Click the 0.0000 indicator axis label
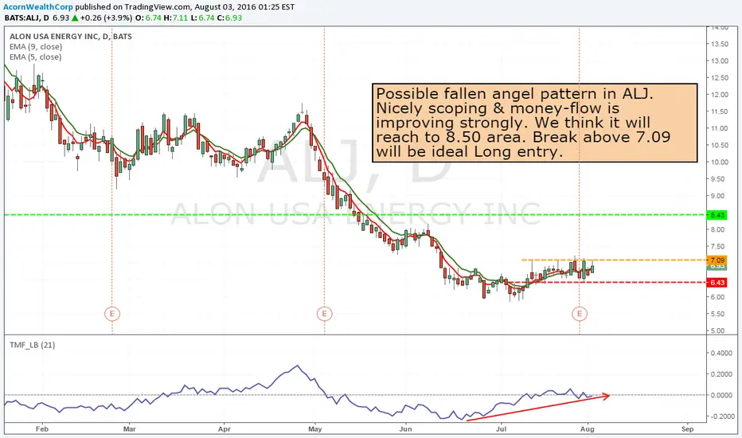The image size is (742, 438). point(721,395)
